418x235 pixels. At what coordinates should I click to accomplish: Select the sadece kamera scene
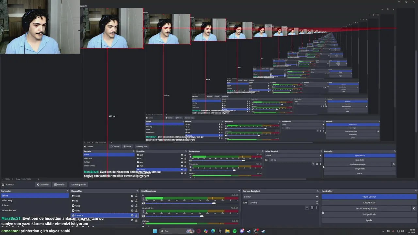point(35,210)
